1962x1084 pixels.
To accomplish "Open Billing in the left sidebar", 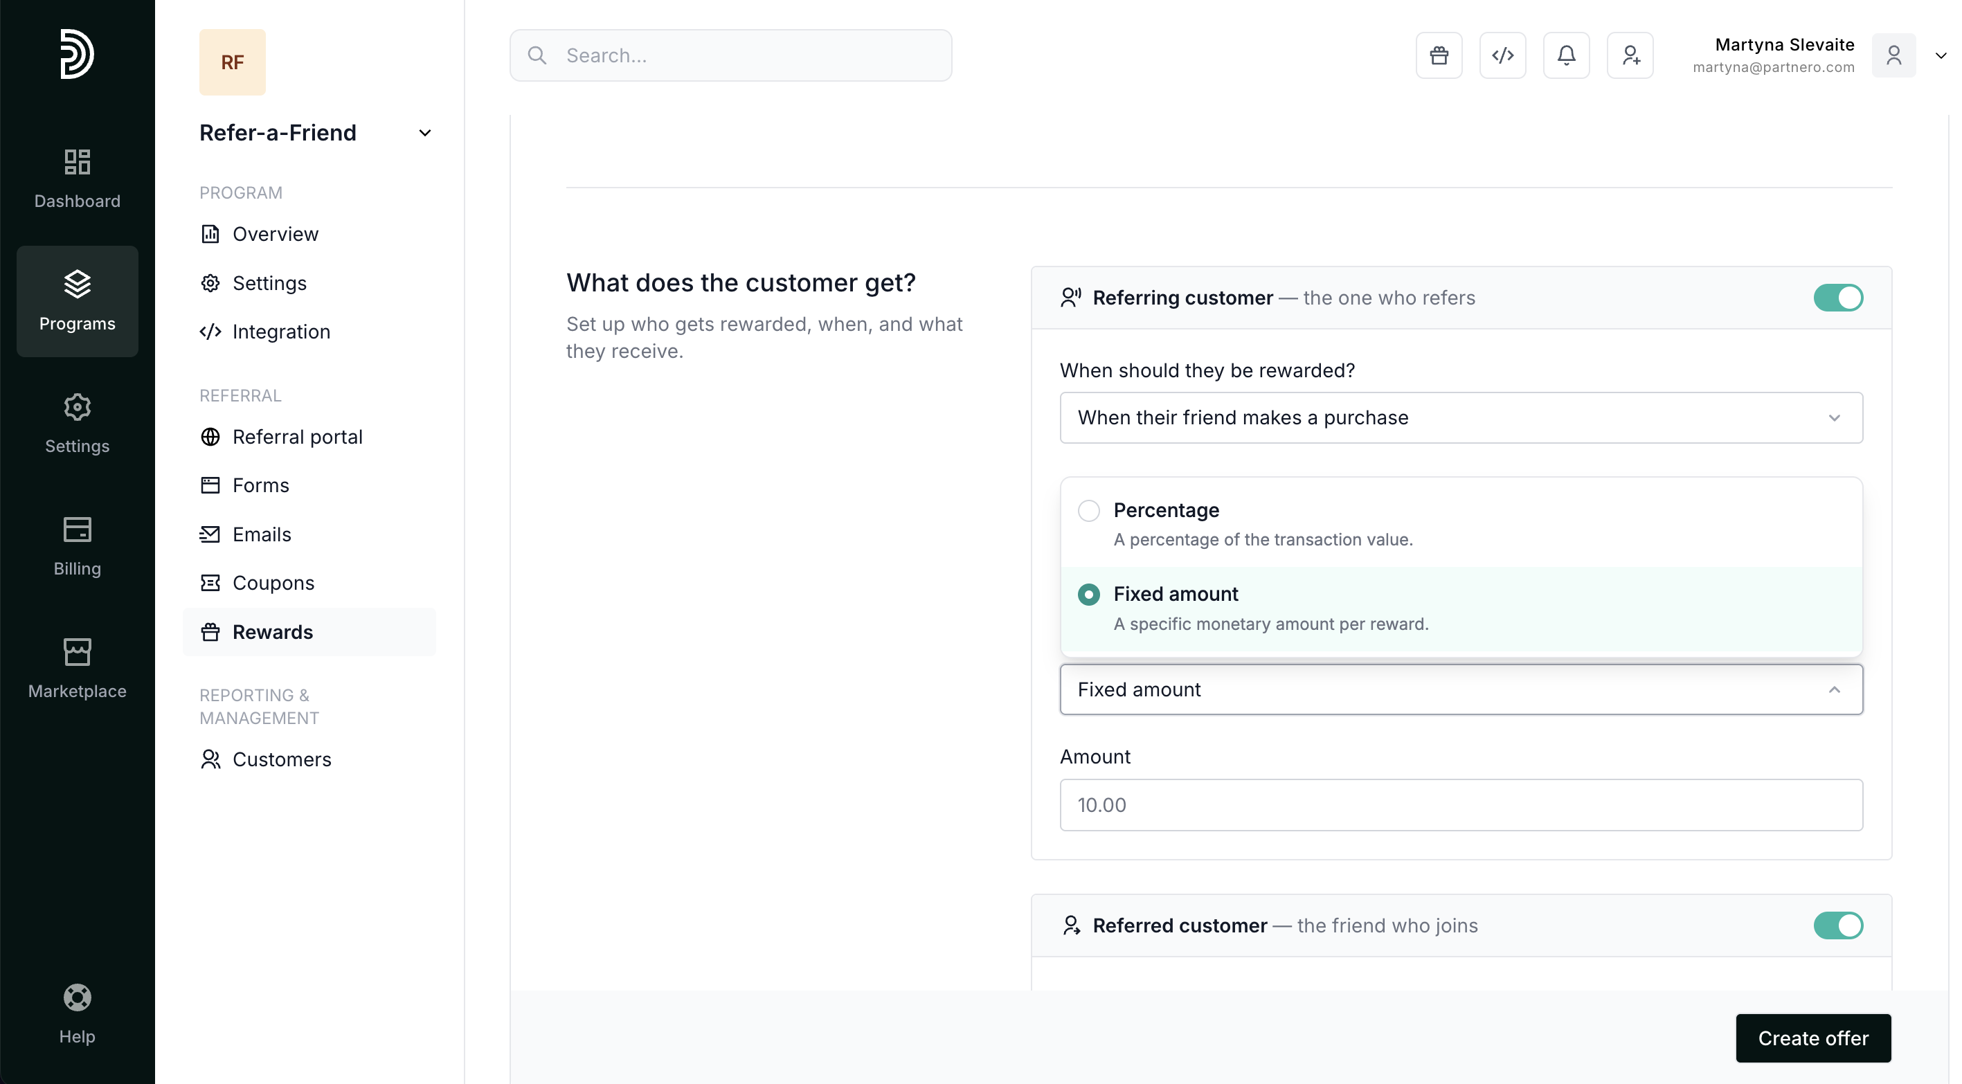I will pos(77,546).
